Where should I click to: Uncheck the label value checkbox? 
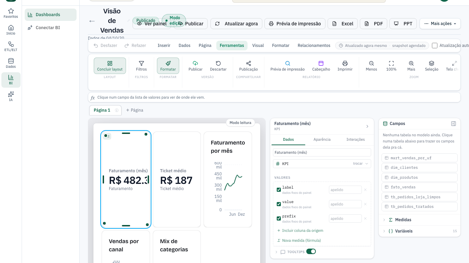tap(279, 190)
